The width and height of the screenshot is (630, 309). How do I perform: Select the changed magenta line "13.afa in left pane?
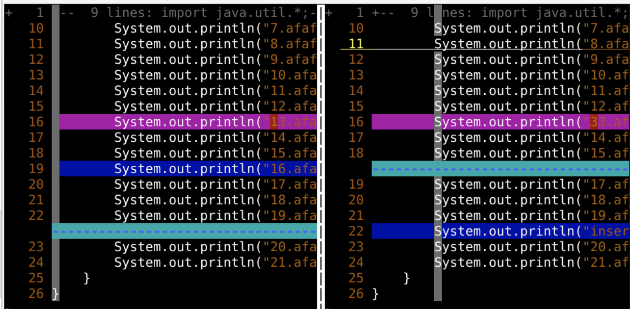(188, 122)
